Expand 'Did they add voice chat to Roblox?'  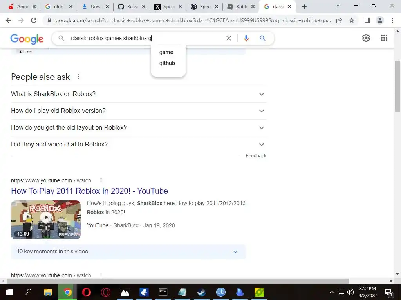[139, 145]
